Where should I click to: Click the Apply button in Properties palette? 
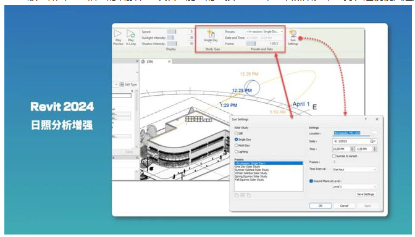coord(129,152)
